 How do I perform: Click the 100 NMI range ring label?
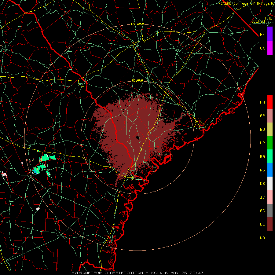point(137,24)
